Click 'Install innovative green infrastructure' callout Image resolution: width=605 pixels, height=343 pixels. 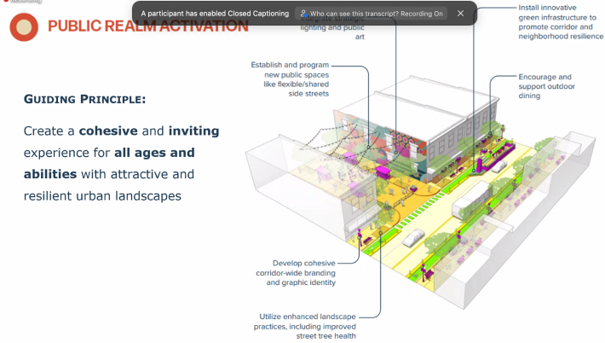pos(561,22)
